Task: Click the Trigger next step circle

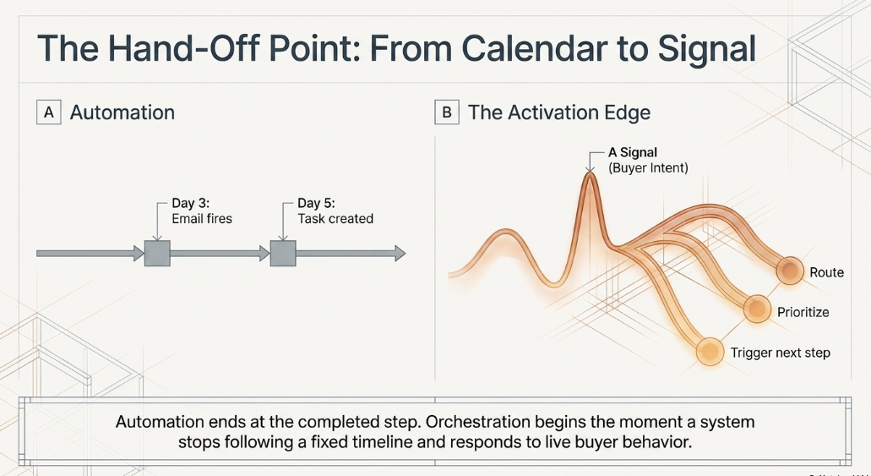Action: (710, 352)
